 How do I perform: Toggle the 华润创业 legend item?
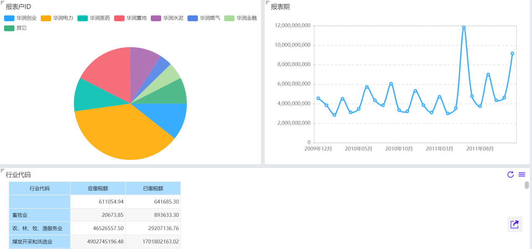click(20, 18)
